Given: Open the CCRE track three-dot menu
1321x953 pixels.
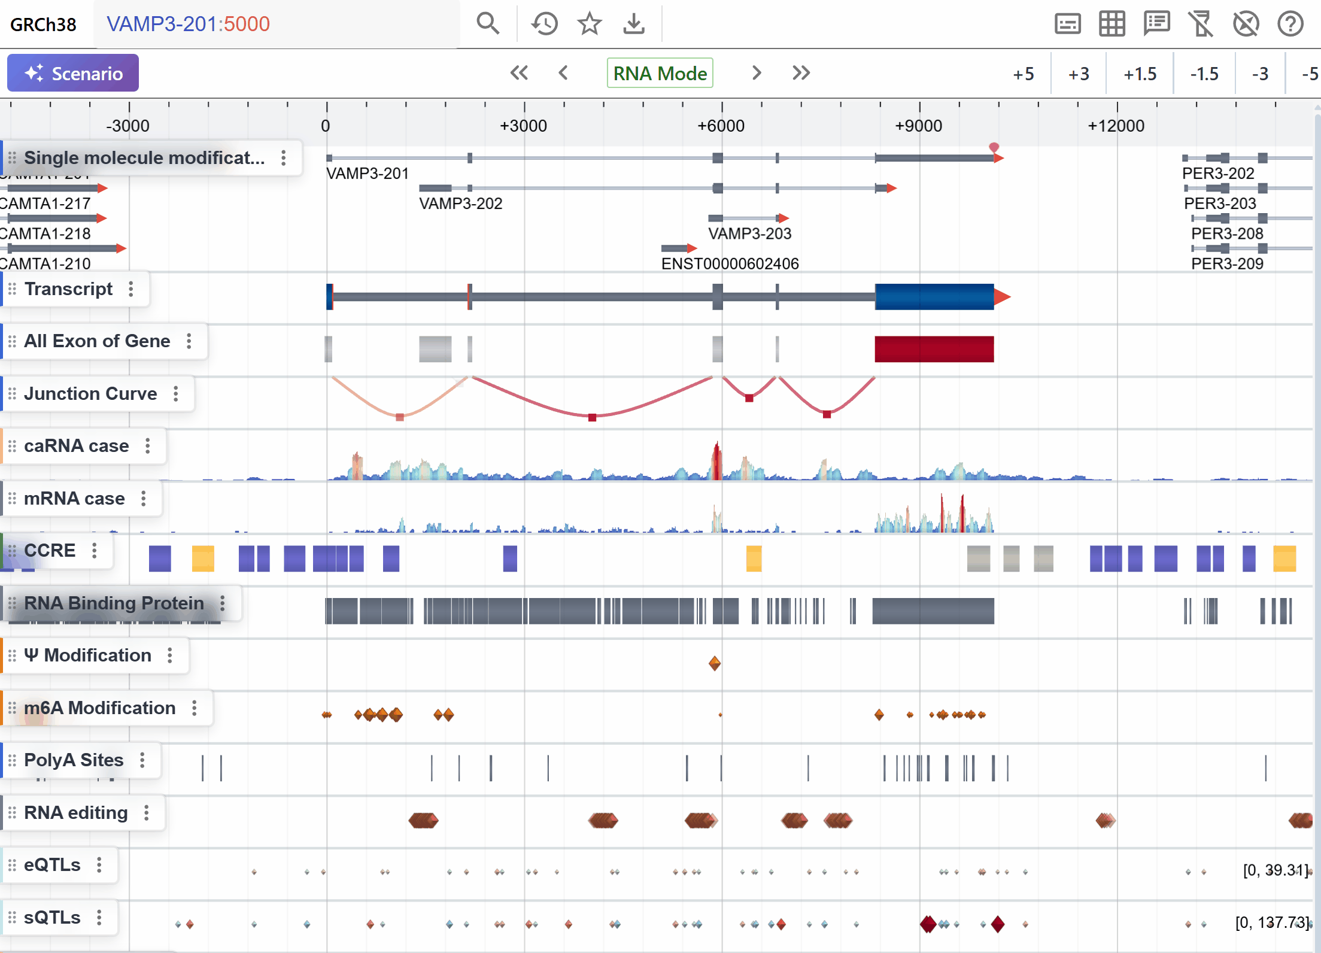Looking at the screenshot, I should [95, 551].
